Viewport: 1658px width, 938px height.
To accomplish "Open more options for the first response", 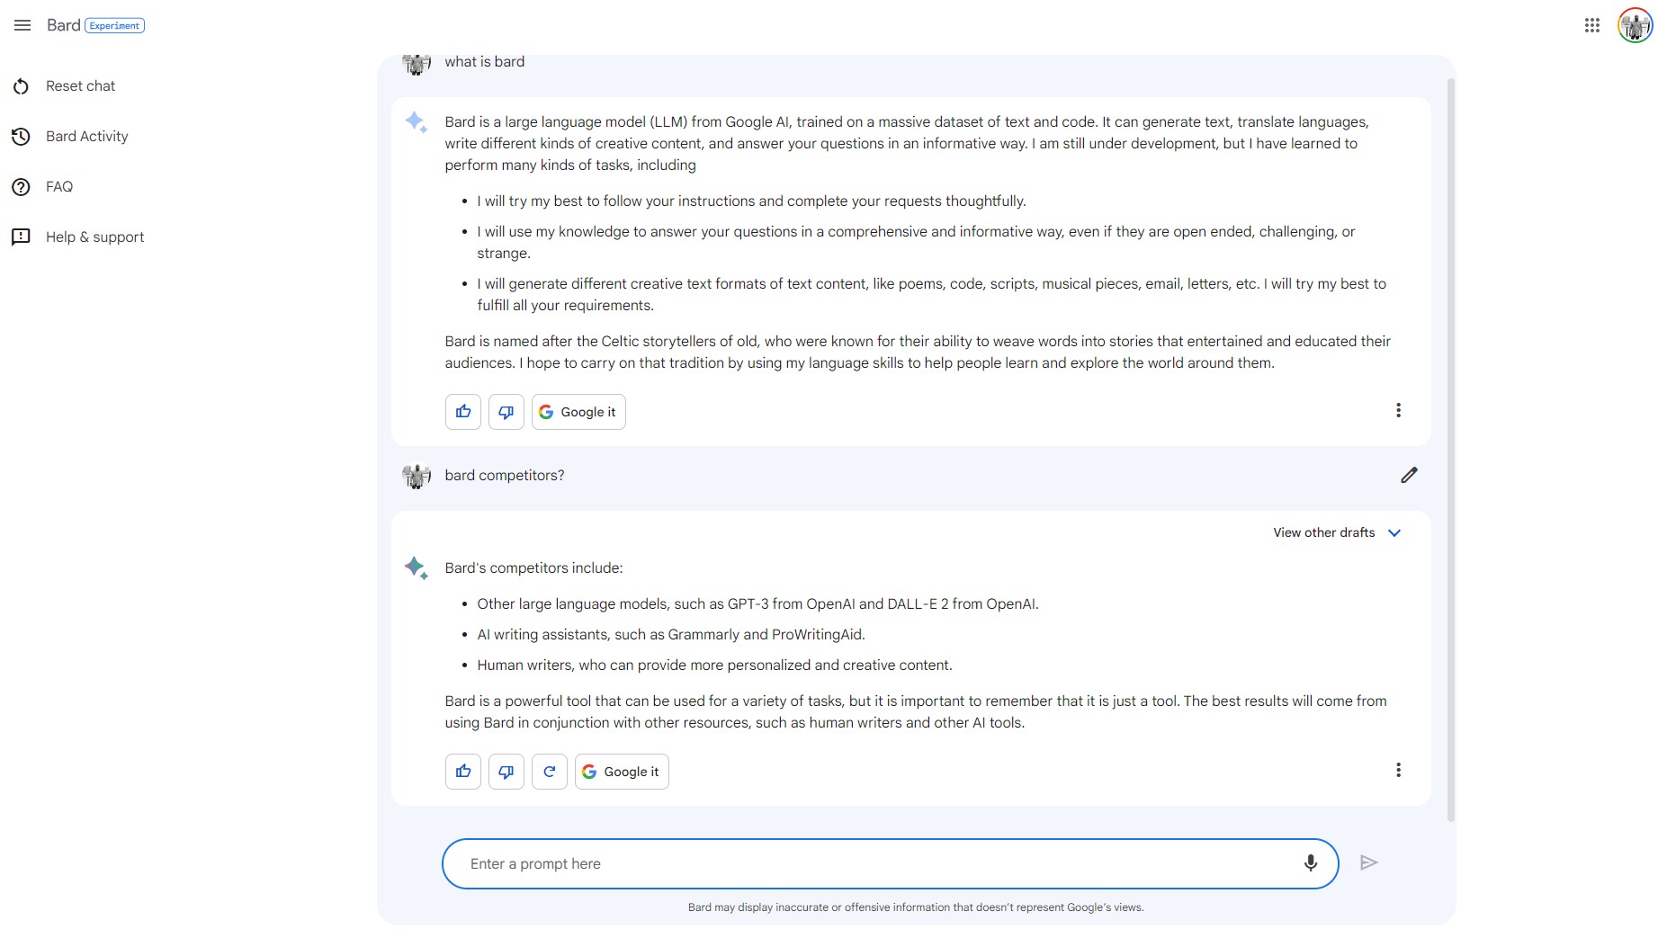I will (1398, 410).
